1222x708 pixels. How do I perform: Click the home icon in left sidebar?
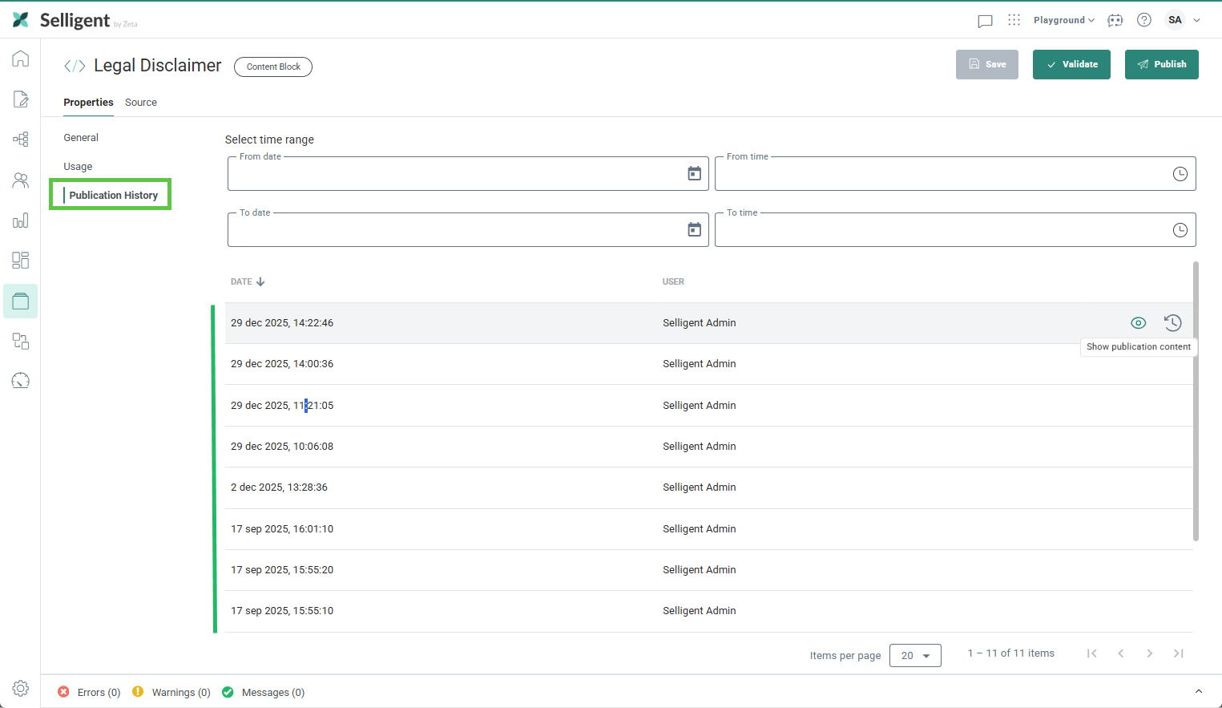click(x=21, y=59)
